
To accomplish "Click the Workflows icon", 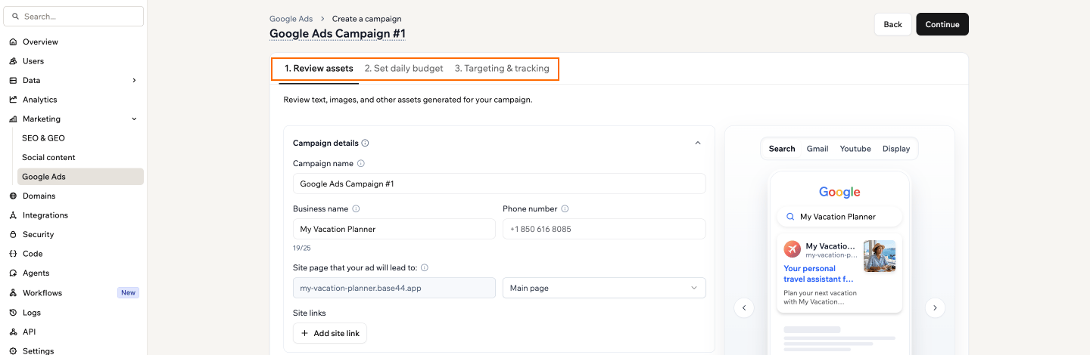I will coord(13,293).
